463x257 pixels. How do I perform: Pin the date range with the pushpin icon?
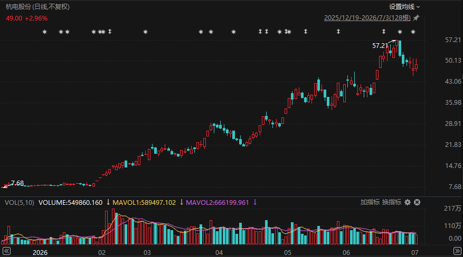416,18
